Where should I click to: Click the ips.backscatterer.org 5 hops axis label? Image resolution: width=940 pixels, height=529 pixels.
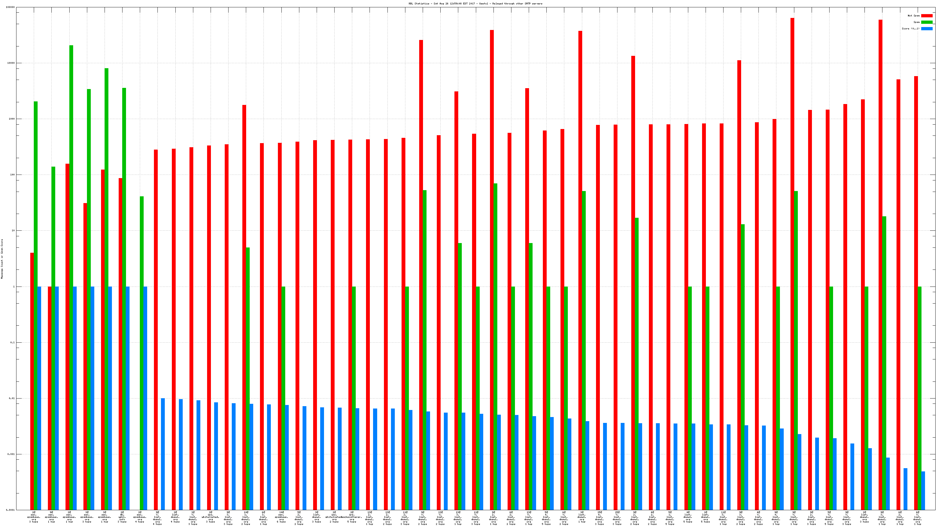(x=352, y=517)
